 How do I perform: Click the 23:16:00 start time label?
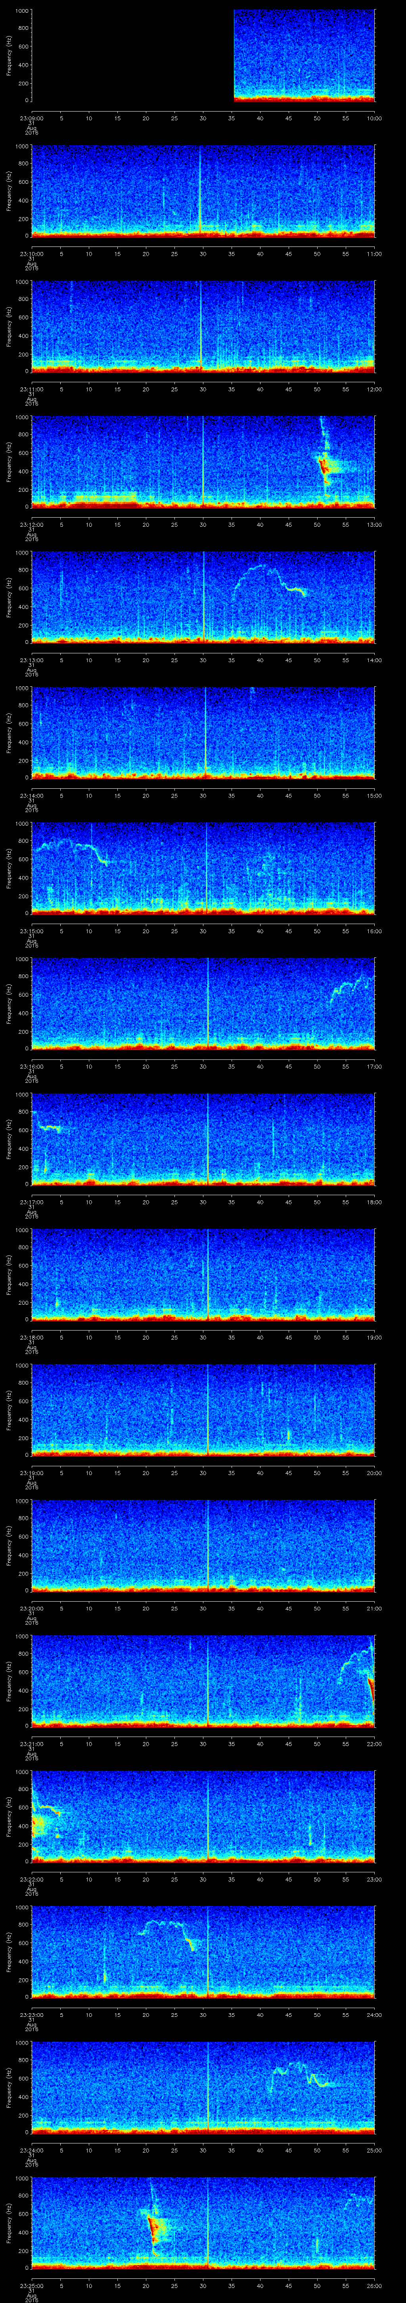tap(31, 1067)
